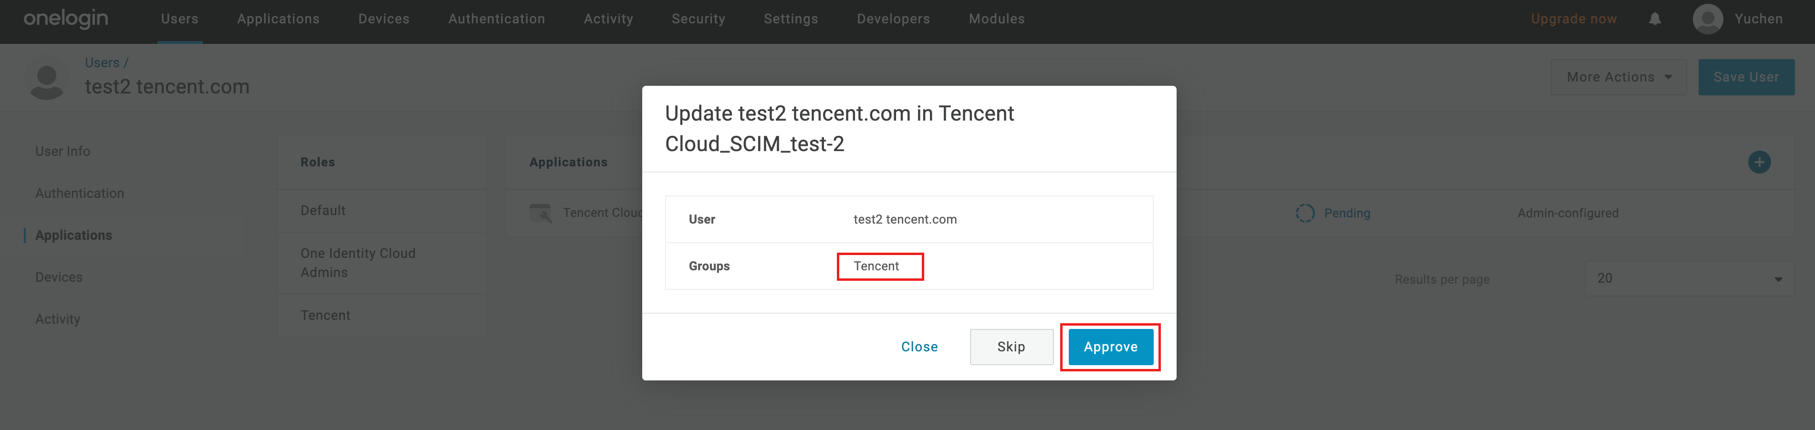Click the test2 user avatar icon
Screen dimensions: 1815x430
(46, 80)
